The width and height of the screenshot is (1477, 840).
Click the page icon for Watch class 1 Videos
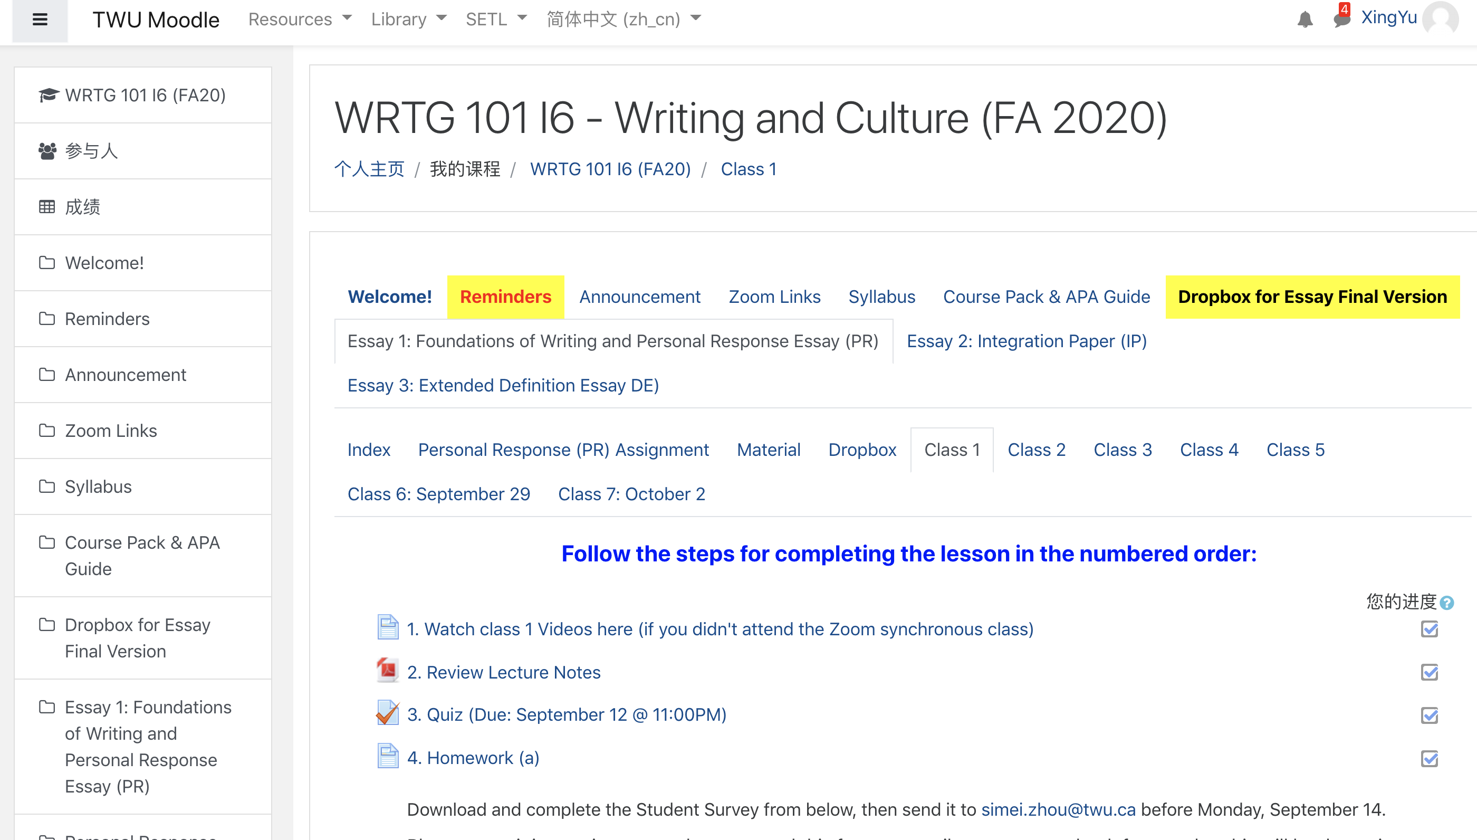[388, 627]
